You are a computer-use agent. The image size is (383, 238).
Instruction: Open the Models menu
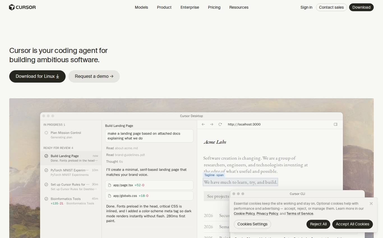click(141, 7)
